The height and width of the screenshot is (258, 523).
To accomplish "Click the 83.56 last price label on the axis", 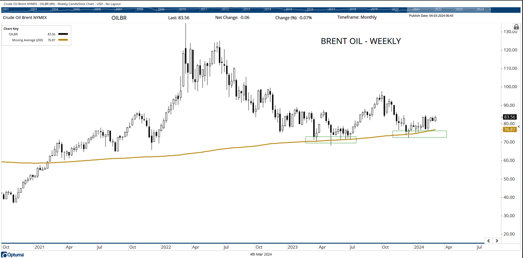I will click(509, 117).
